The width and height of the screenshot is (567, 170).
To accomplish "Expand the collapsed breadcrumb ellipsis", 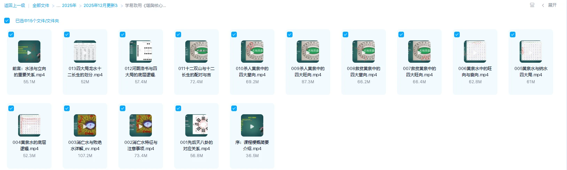I will [59, 6].
